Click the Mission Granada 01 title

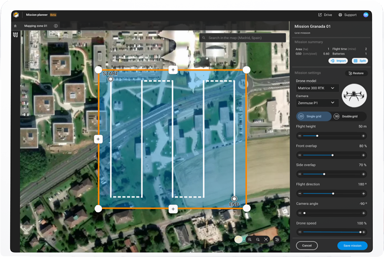click(x=313, y=27)
